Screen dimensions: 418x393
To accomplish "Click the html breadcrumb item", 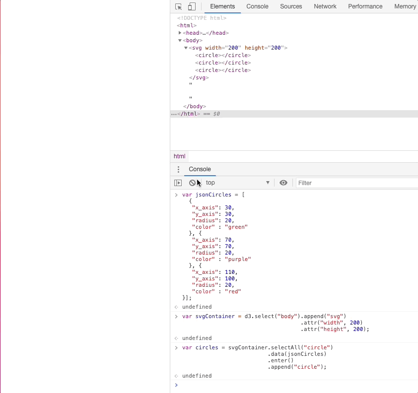I will [x=179, y=156].
